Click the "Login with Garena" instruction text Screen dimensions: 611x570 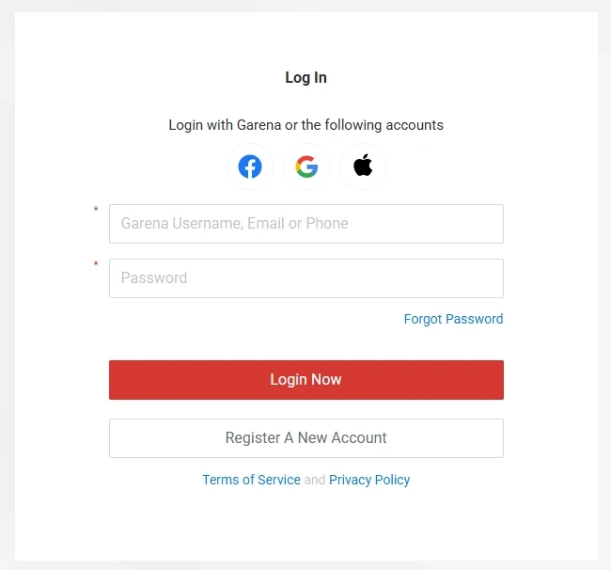coord(306,125)
